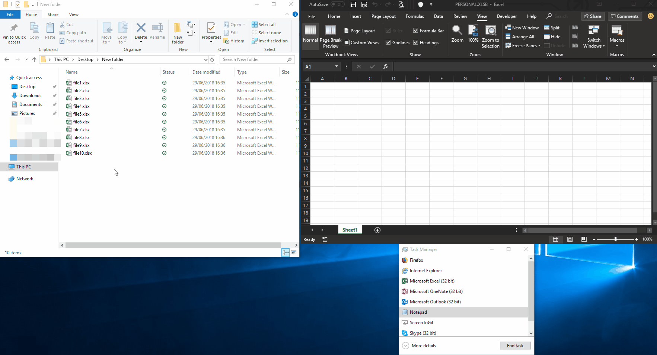Open the Formulas ribbon tab
The image size is (657, 355).
pos(415,16)
